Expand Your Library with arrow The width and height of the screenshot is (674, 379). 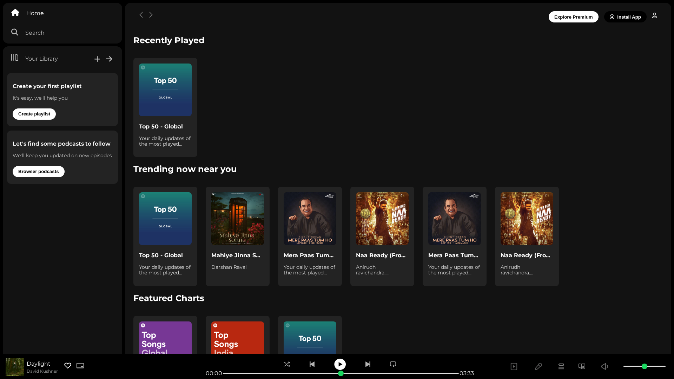tap(109, 59)
